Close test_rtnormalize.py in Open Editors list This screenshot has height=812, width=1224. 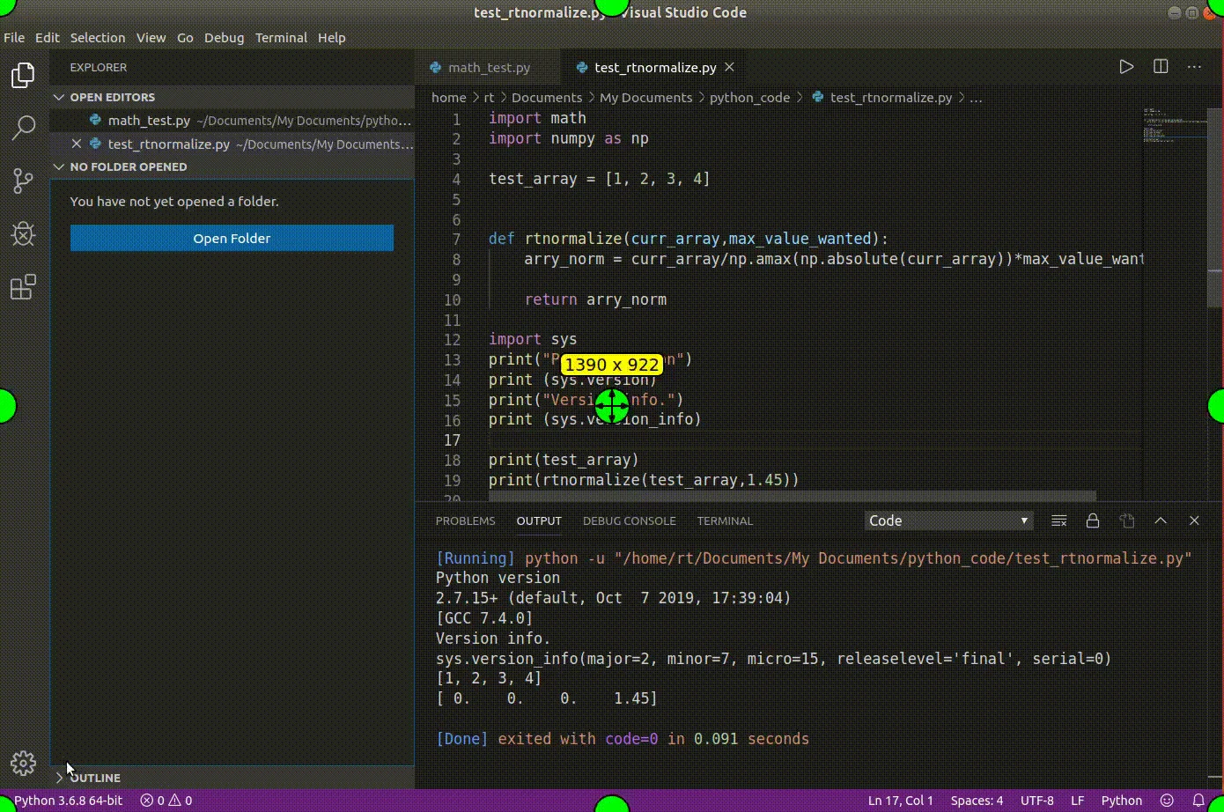pos(76,144)
